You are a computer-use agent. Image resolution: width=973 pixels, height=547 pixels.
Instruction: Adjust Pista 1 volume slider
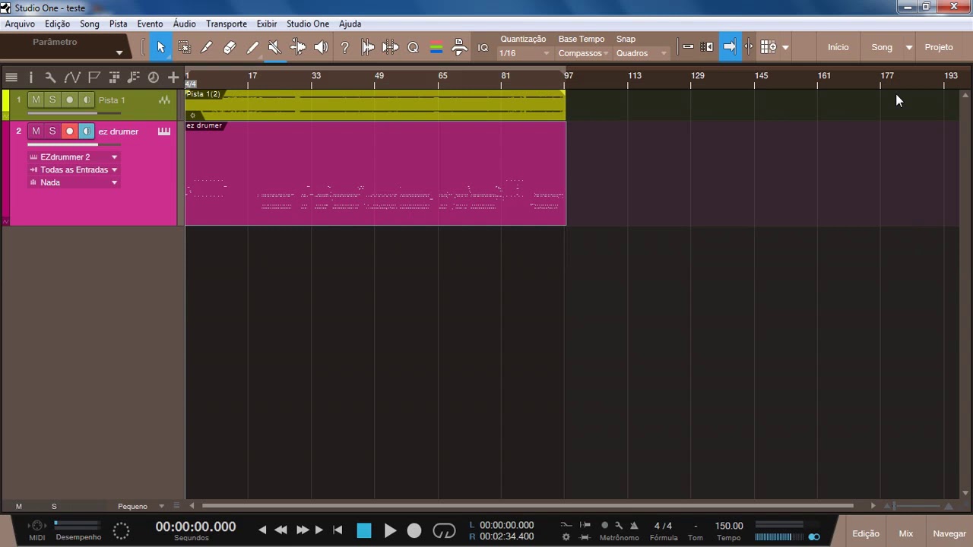pyautogui.click(x=73, y=113)
